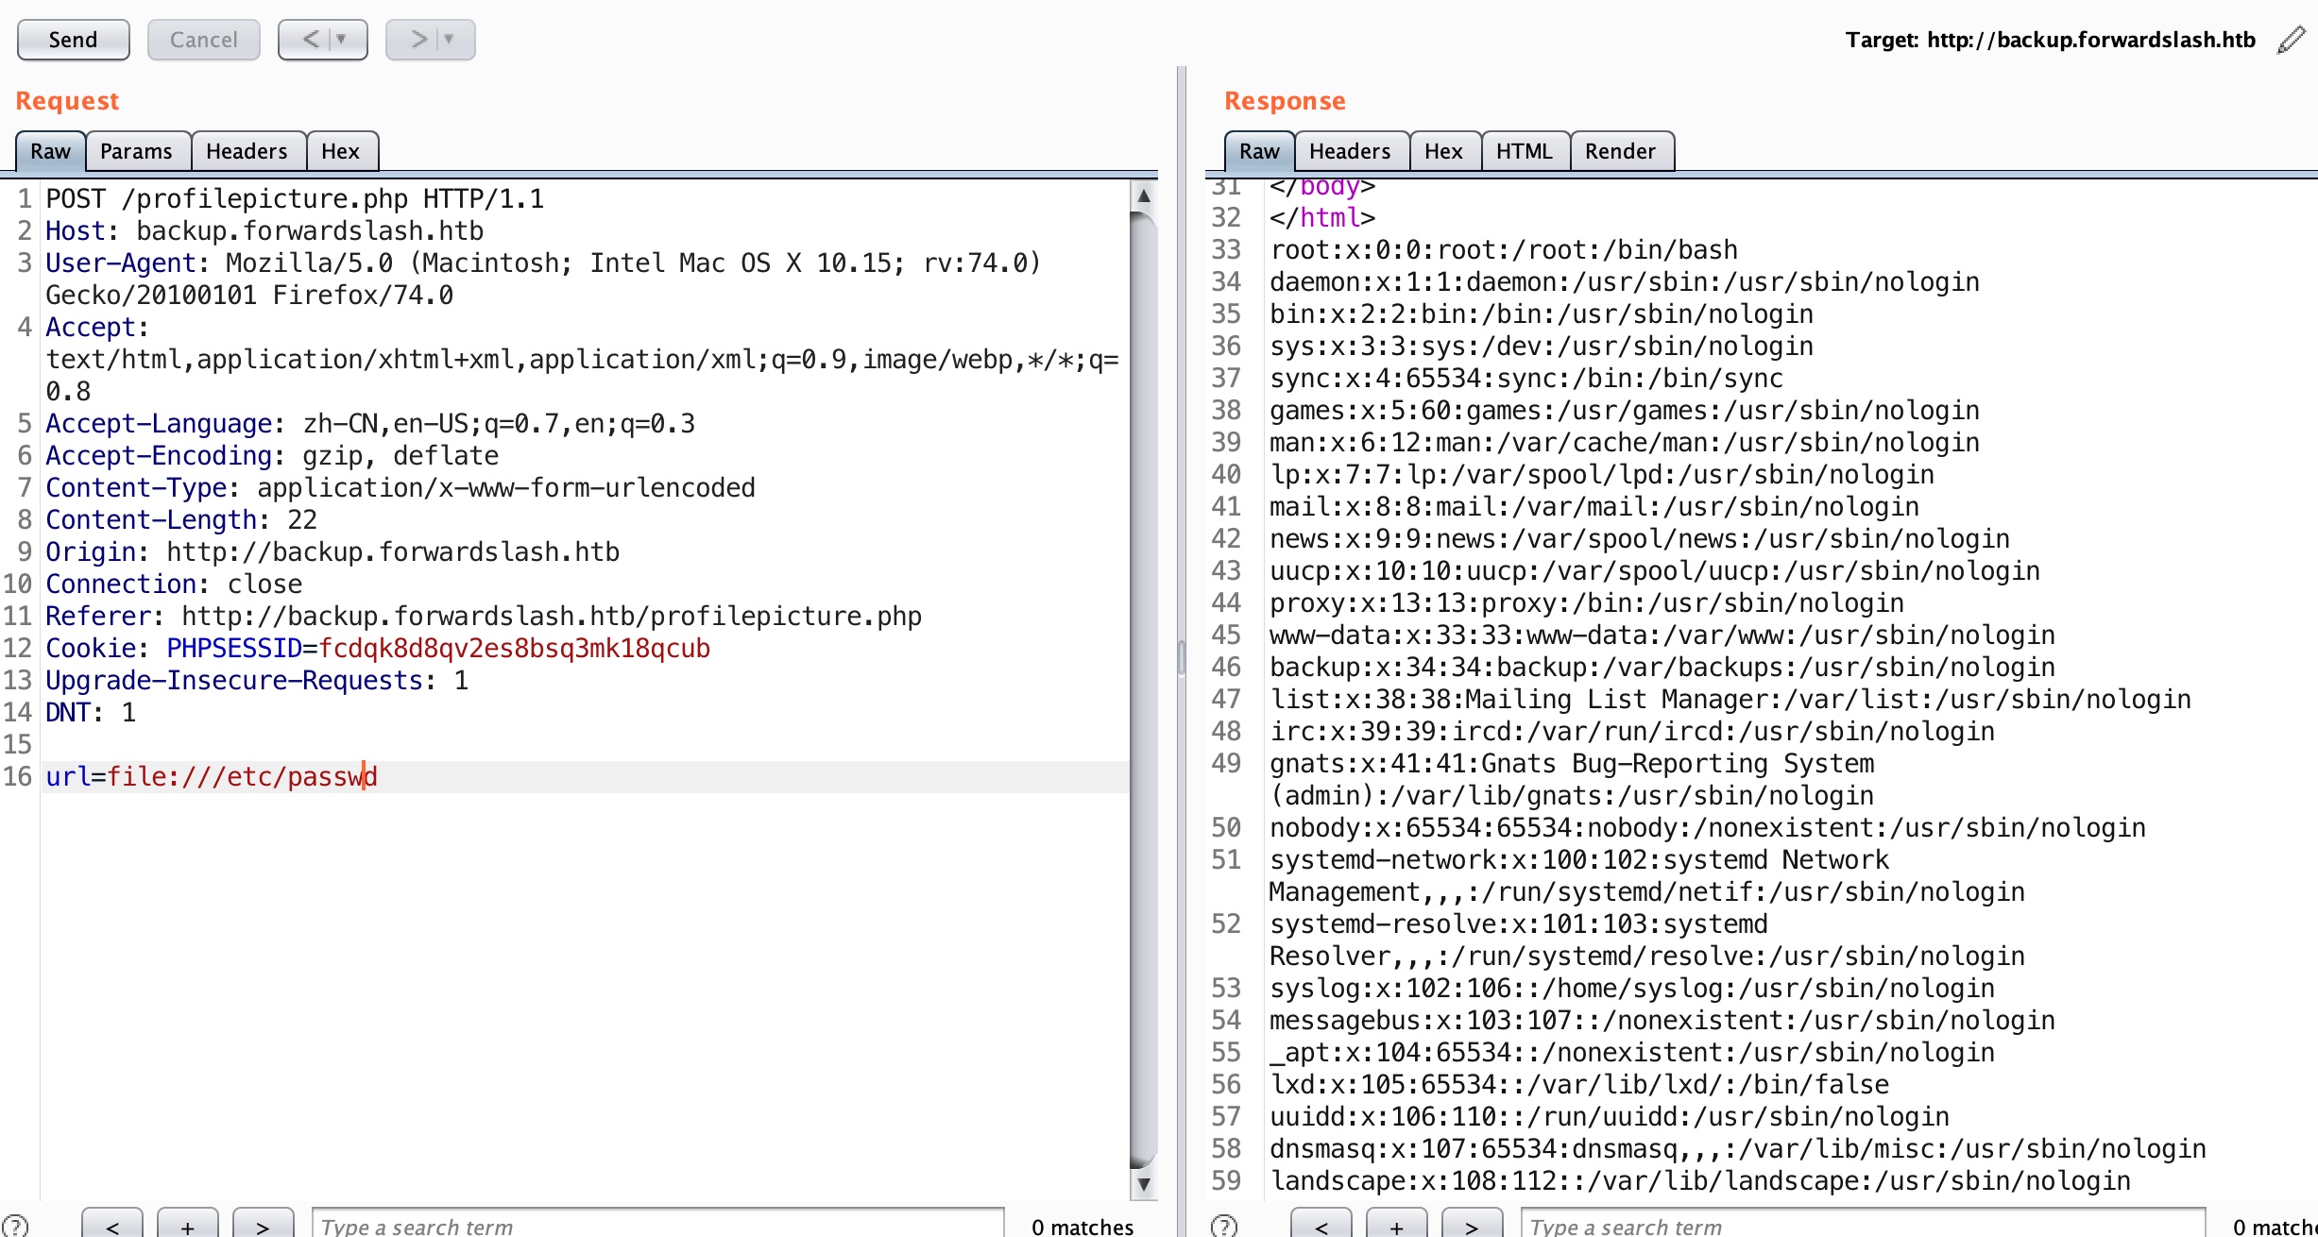Click the plus button in request search bar
The height and width of the screenshot is (1237, 2318).
coord(188,1226)
